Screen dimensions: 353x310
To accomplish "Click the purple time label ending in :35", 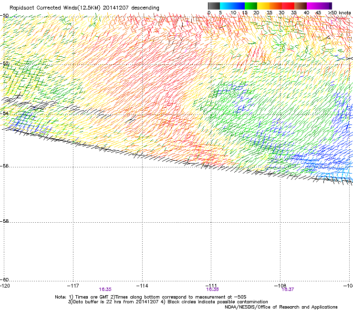I will coord(105,289).
